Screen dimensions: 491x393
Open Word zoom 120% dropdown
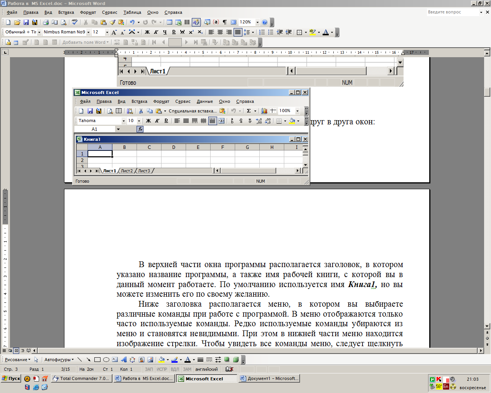pyautogui.click(x=257, y=22)
